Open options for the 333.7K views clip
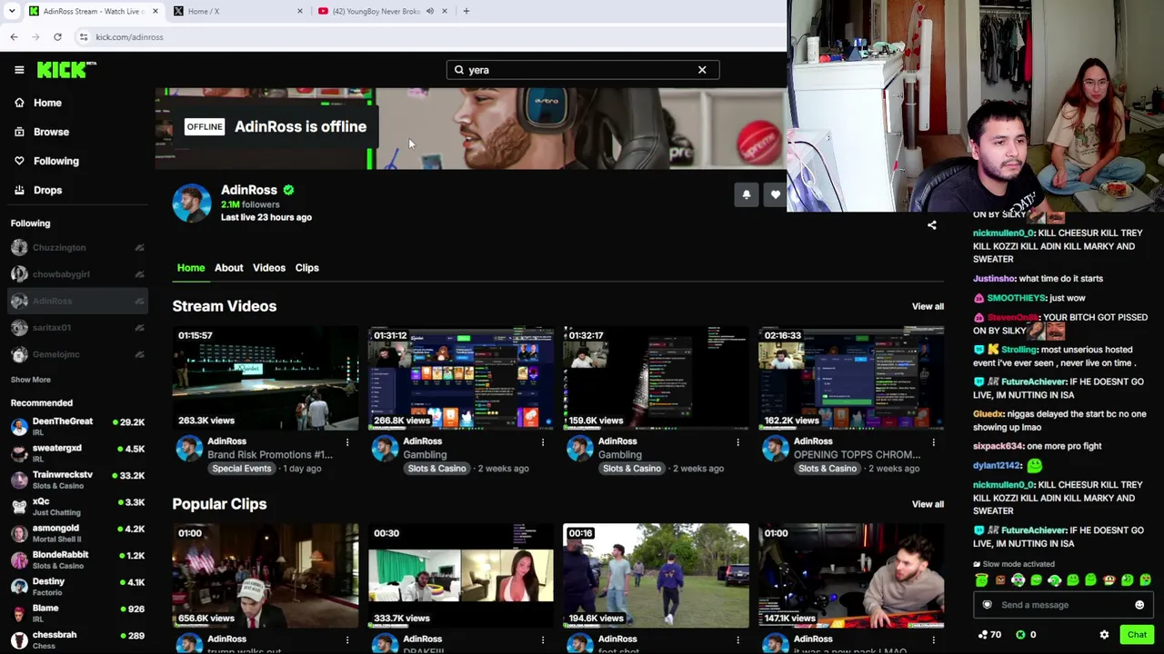The image size is (1164, 654). coord(543,640)
